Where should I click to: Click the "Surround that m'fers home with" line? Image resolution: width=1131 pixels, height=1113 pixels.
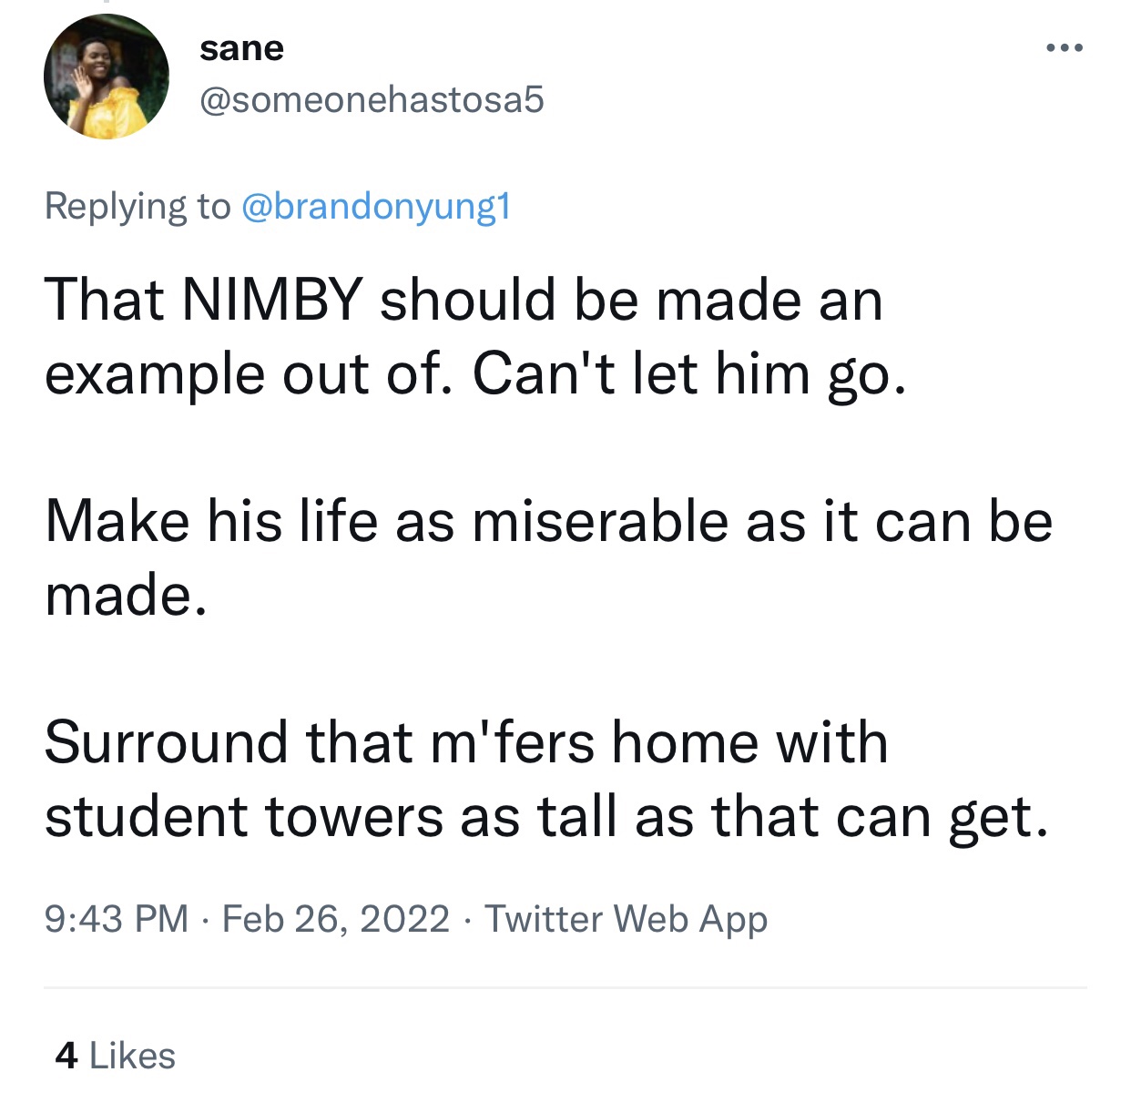(x=465, y=741)
